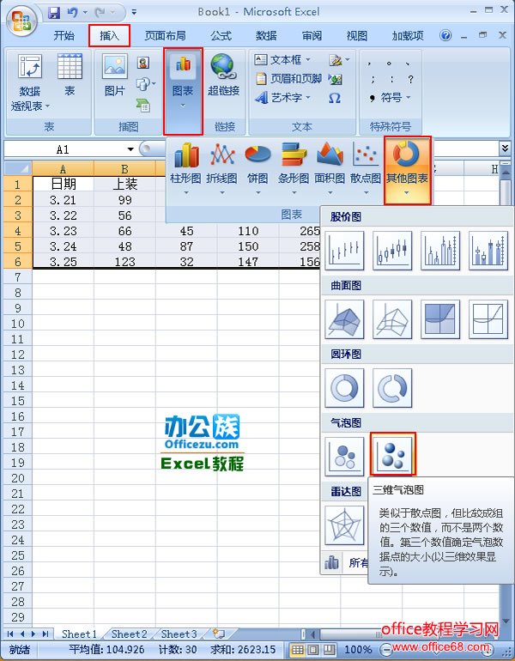Save the workbook with the floppy icon
515x661 pixels.
54,13
